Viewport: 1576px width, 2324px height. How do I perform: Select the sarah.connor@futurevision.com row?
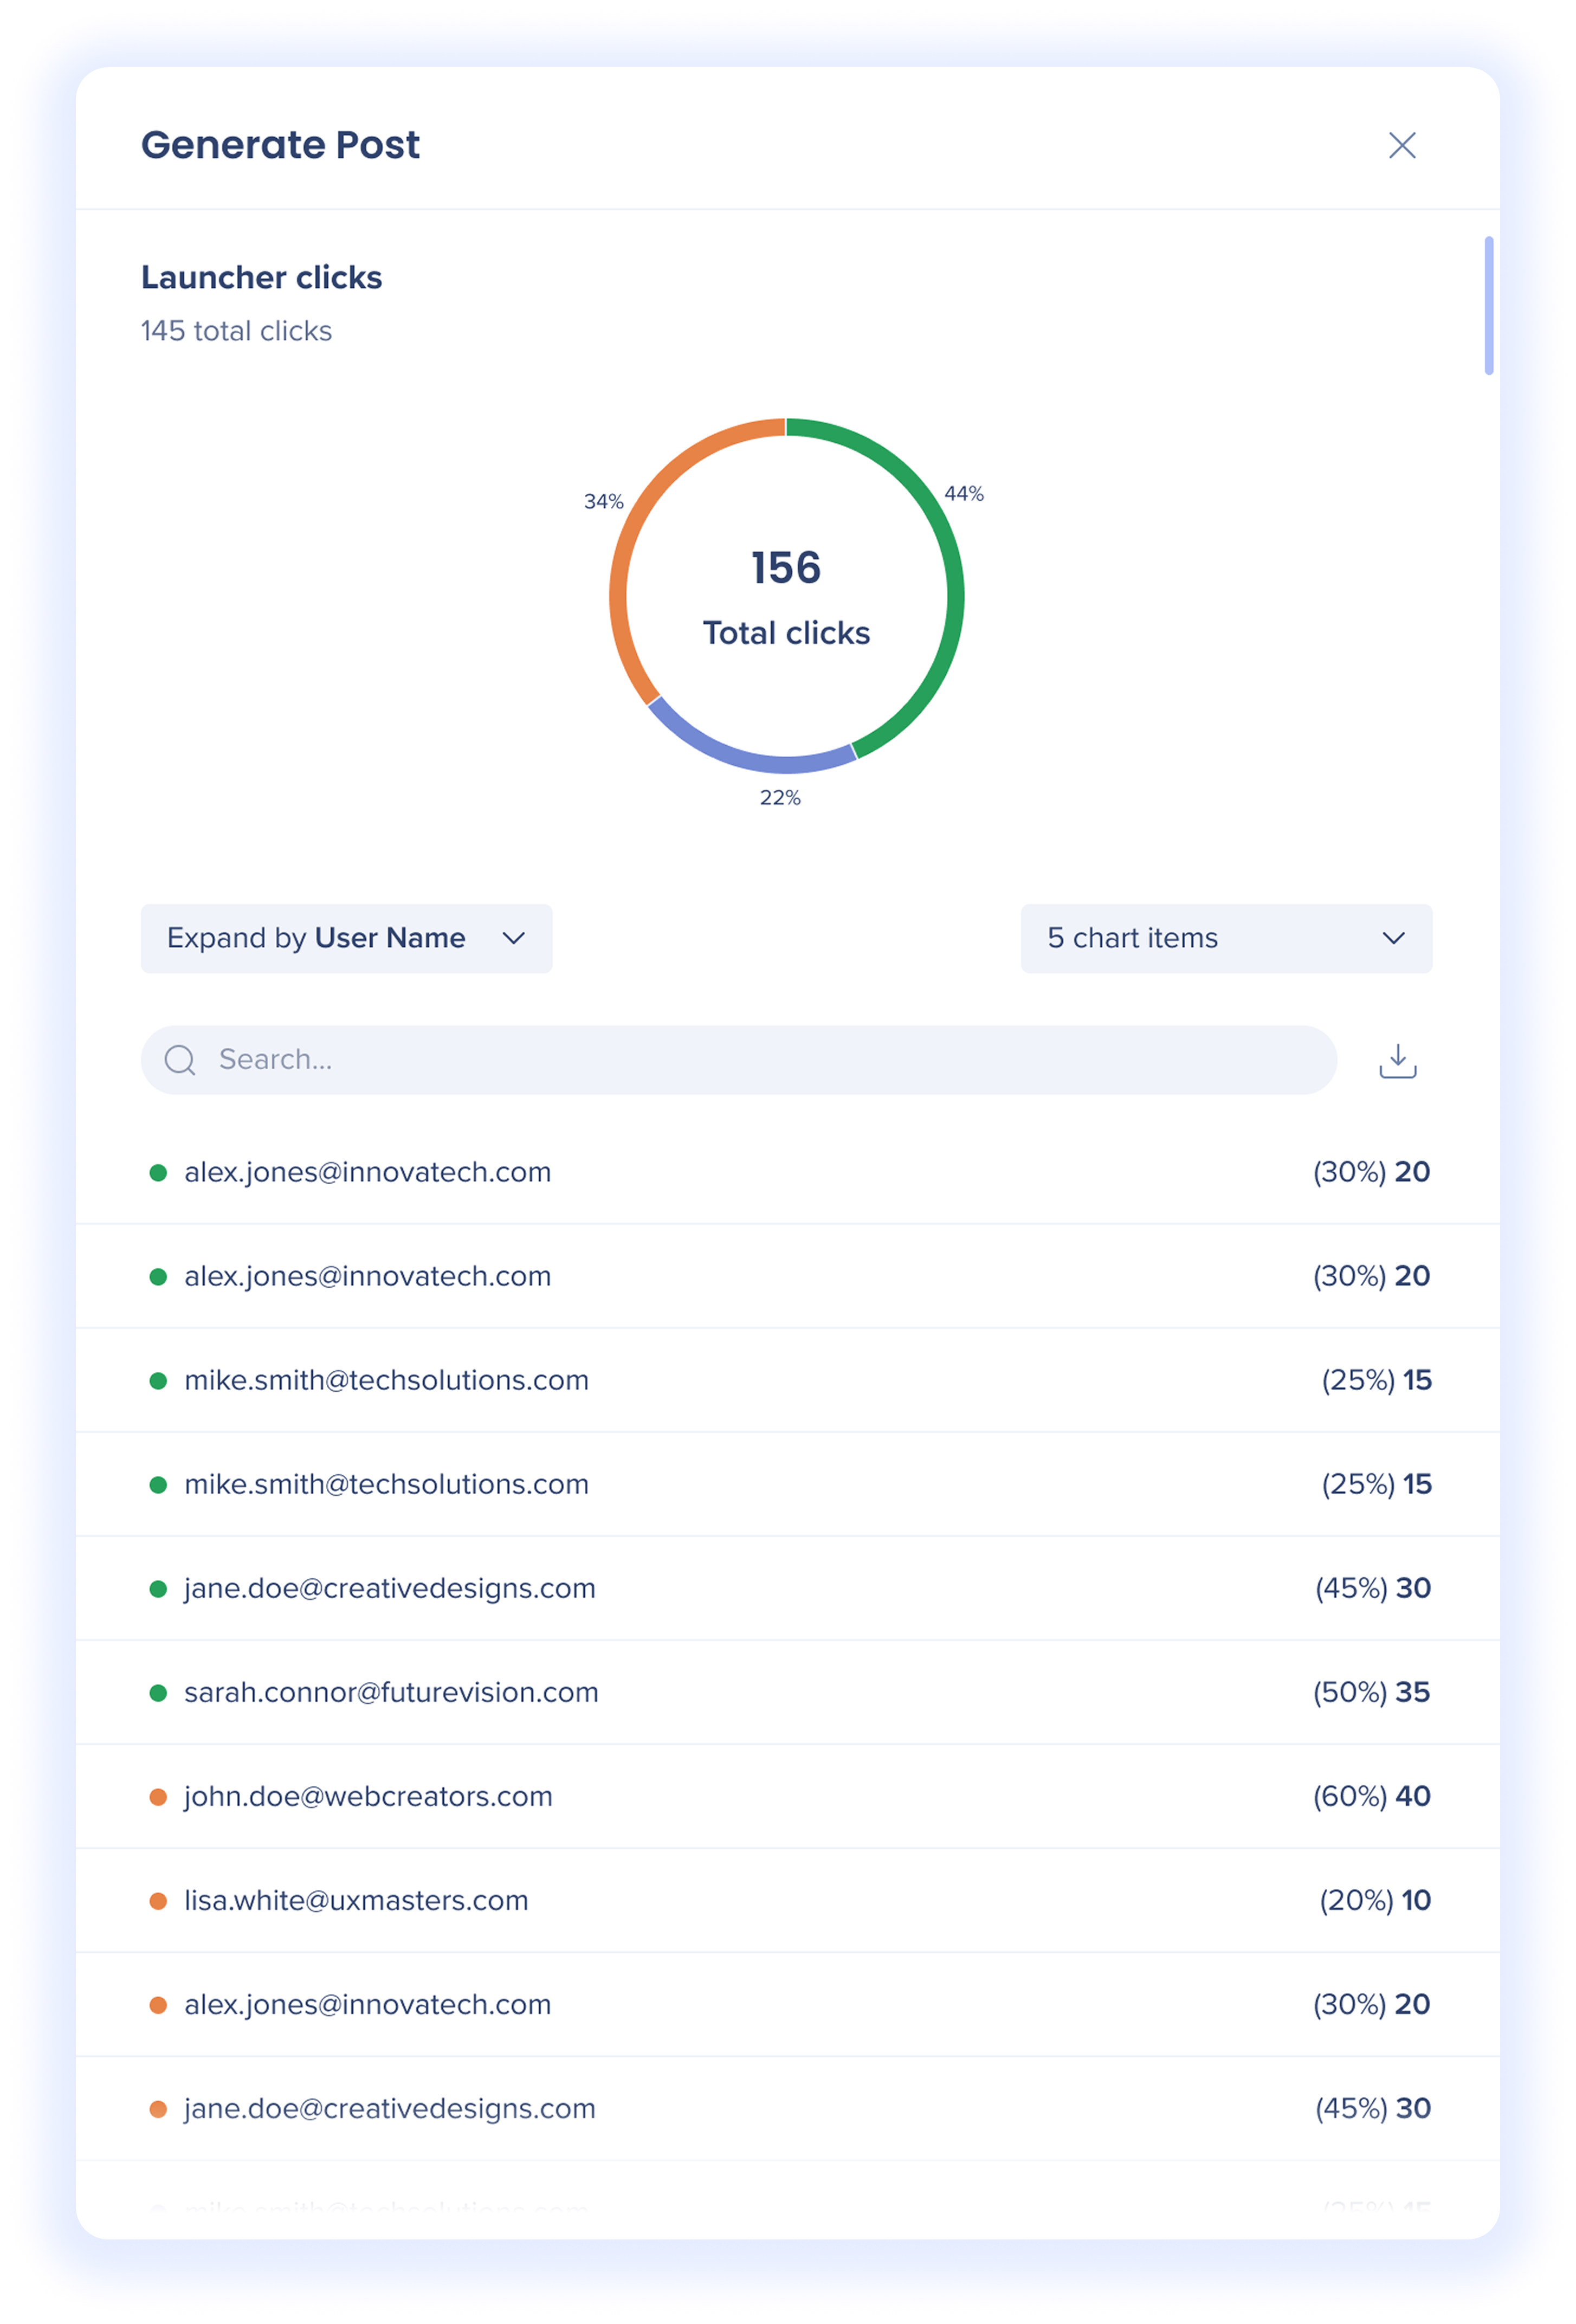point(391,1692)
